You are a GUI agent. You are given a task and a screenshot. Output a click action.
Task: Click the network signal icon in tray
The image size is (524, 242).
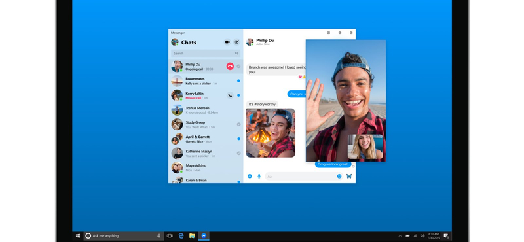click(415, 236)
